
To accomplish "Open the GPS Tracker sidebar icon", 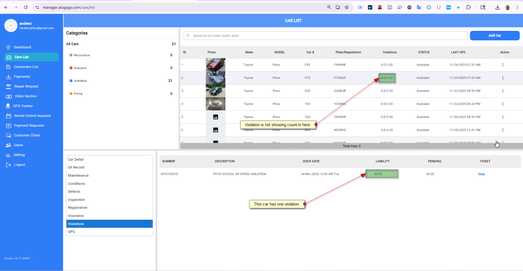I will (8, 106).
